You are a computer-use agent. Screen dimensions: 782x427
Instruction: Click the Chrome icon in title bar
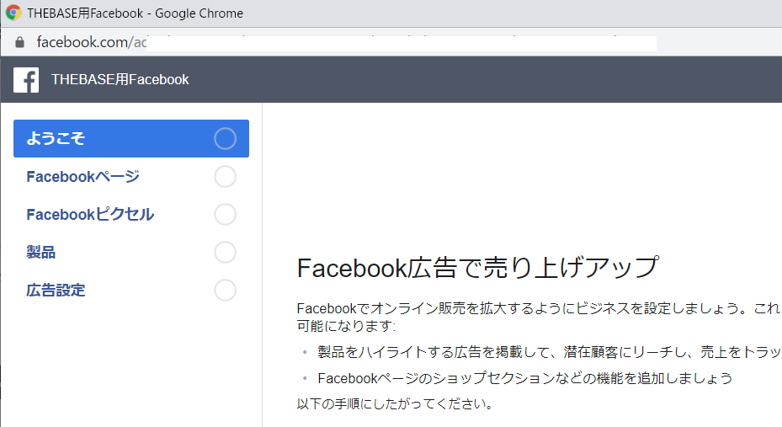13,13
